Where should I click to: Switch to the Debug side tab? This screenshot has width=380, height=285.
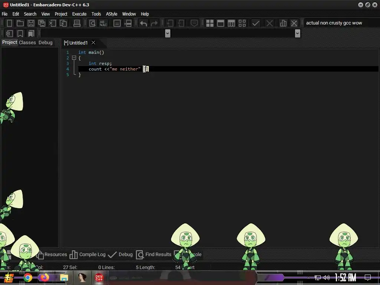[x=45, y=42]
